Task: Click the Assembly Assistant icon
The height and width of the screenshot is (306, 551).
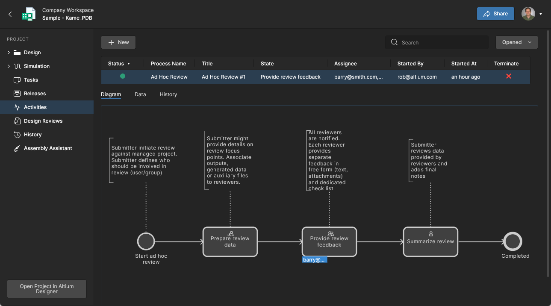Action: [17, 148]
